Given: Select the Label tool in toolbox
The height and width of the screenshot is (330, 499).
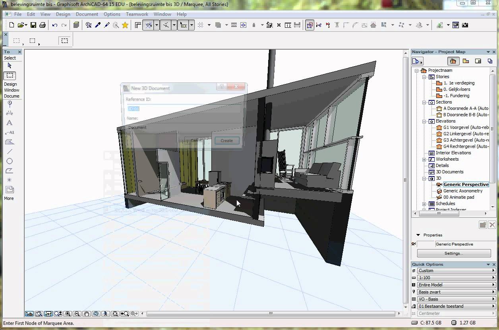Looking at the screenshot, I should (x=10, y=132).
